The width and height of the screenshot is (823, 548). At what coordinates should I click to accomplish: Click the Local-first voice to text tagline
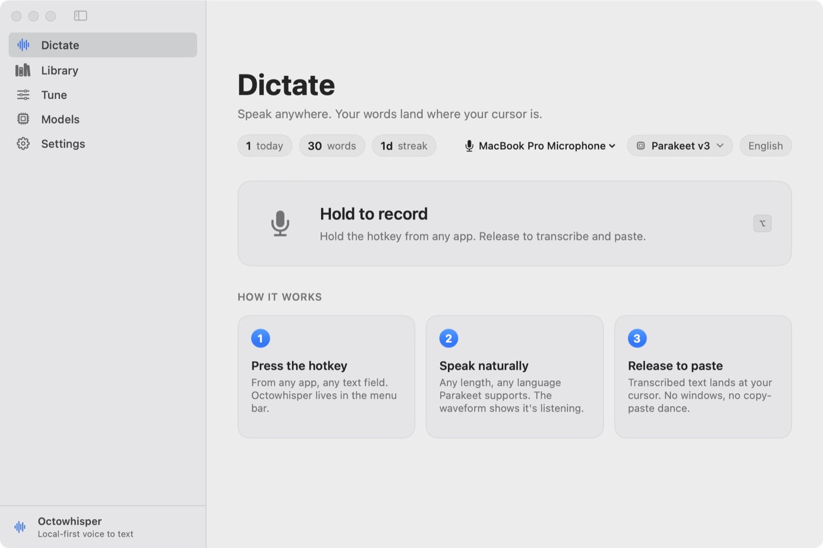85,534
